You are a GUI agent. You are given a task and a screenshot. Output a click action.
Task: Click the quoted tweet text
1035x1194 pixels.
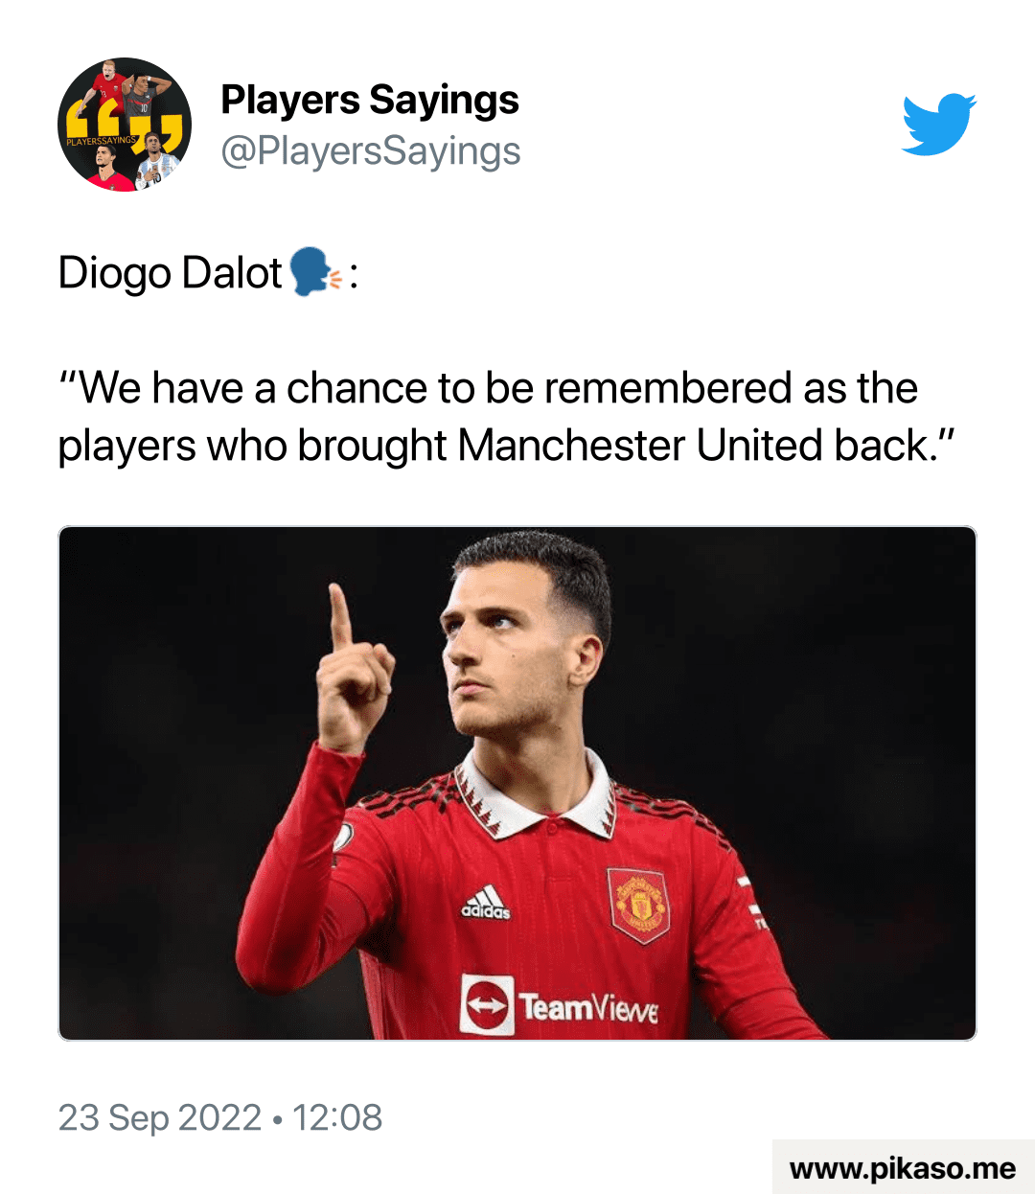tap(507, 417)
